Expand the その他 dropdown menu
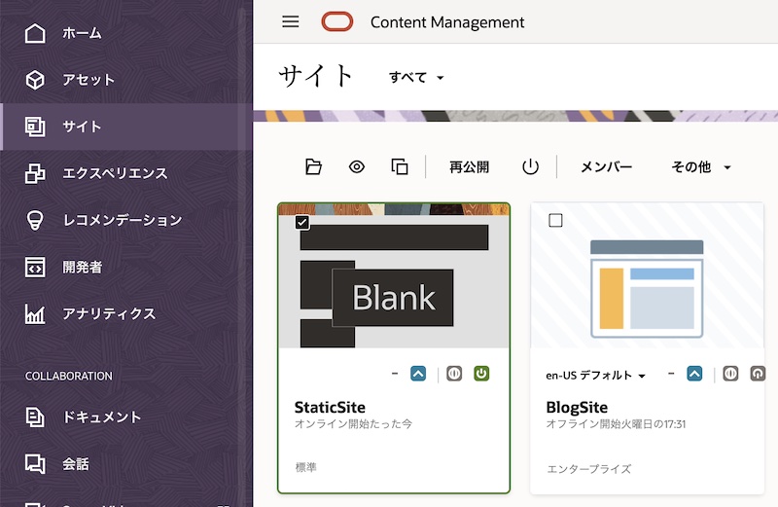The height and width of the screenshot is (507, 778). point(701,166)
